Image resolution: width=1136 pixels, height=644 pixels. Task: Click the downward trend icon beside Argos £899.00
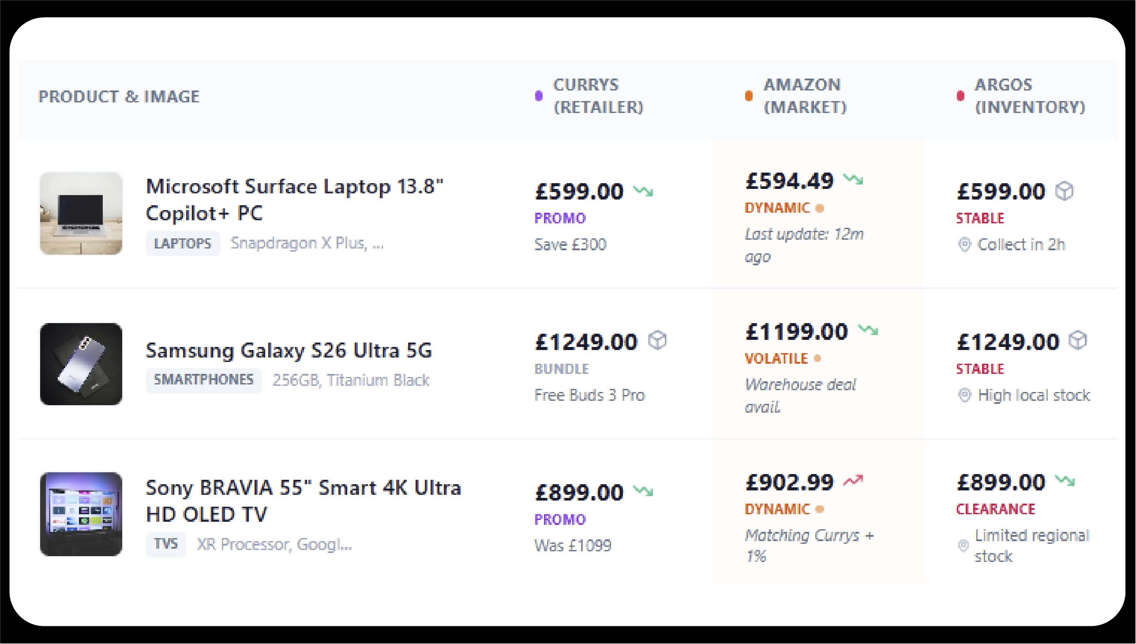pos(1065,481)
